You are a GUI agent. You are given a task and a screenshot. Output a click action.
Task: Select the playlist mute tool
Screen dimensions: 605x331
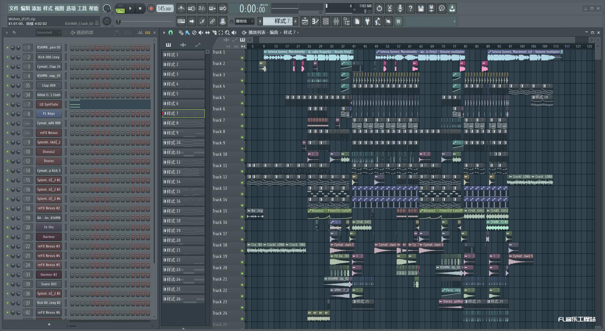tap(201, 32)
